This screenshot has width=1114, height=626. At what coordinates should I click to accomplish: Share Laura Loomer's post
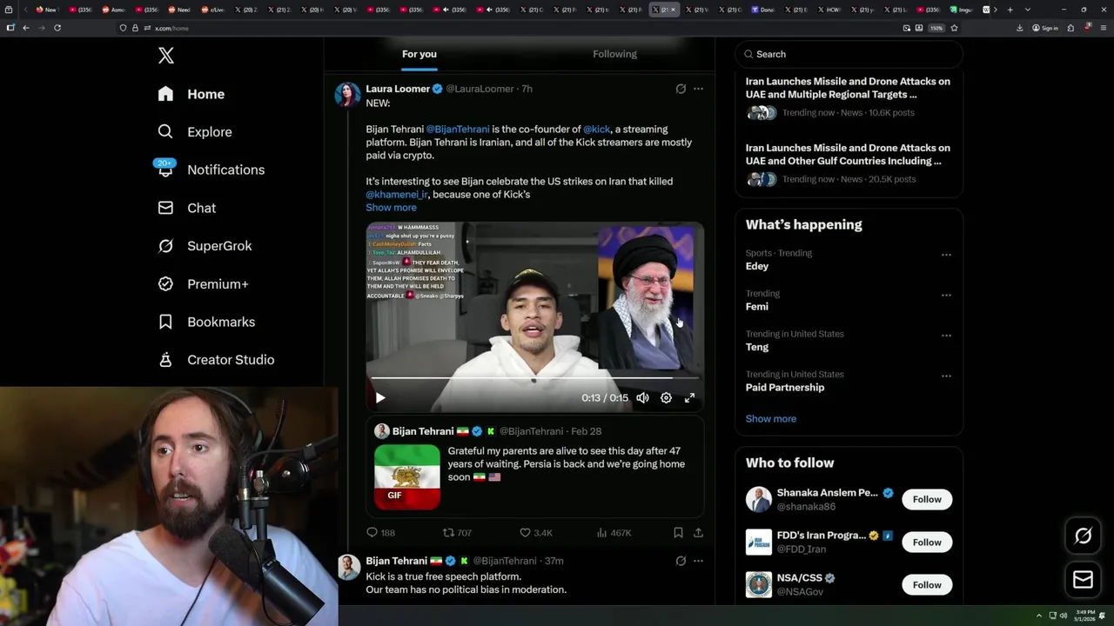coord(698,532)
